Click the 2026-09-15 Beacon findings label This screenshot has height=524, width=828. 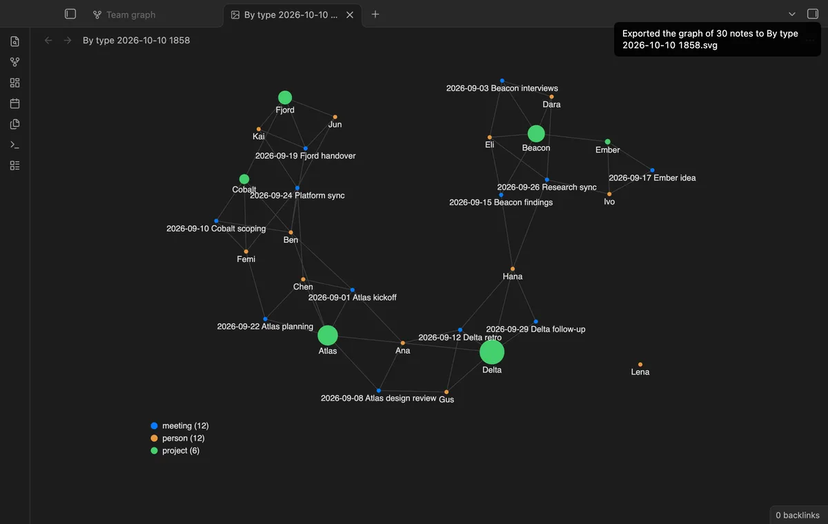tap(501, 203)
